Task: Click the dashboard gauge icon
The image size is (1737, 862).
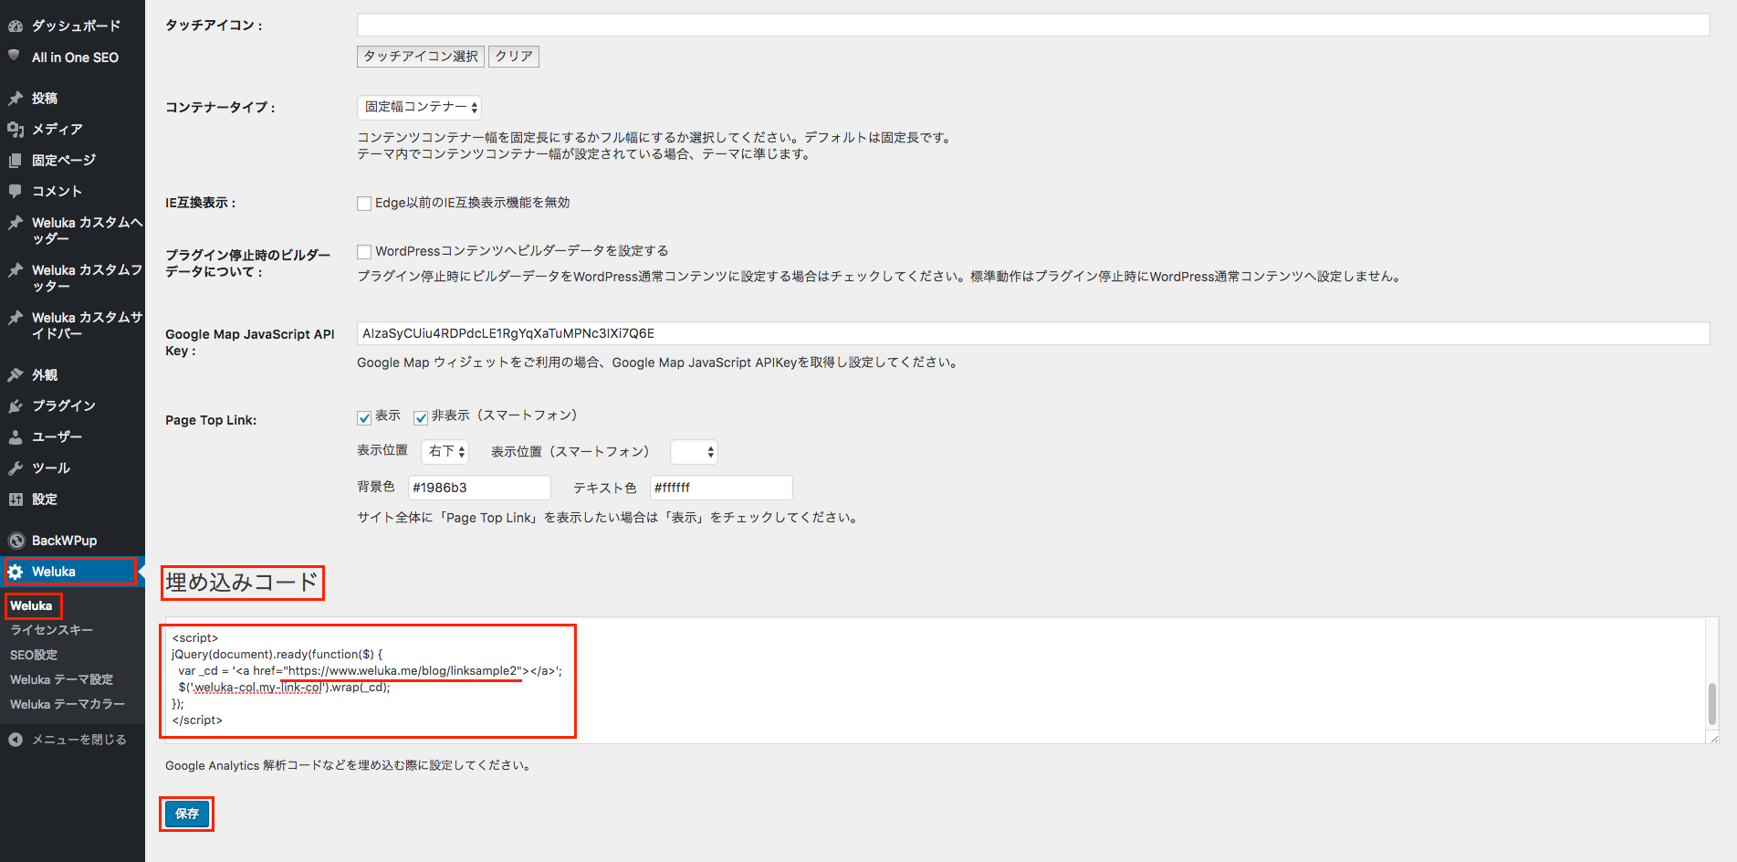Action: tap(16, 26)
